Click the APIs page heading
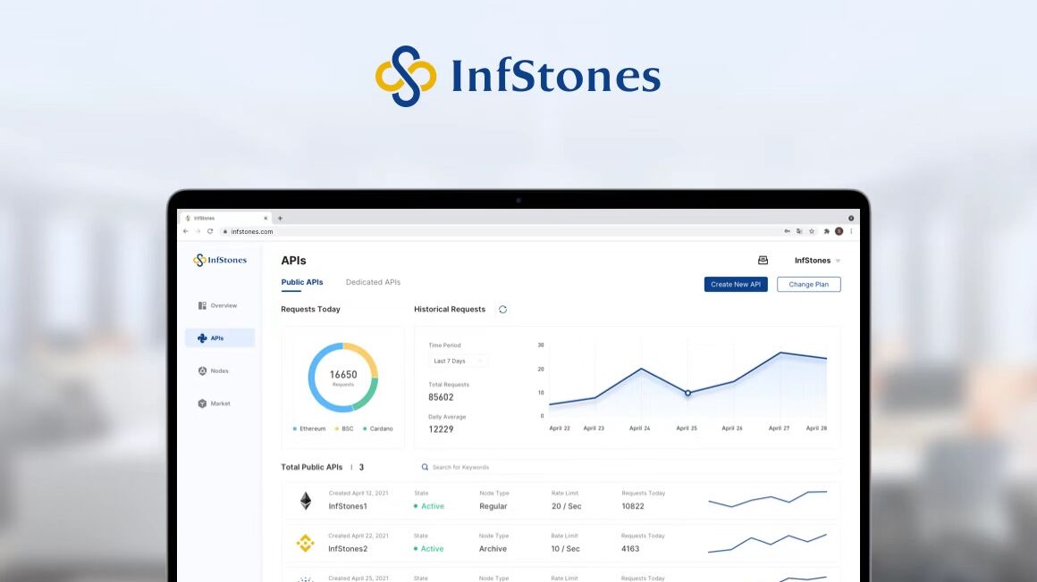Image resolution: width=1037 pixels, height=582 pixels. (x=293, y=261)
